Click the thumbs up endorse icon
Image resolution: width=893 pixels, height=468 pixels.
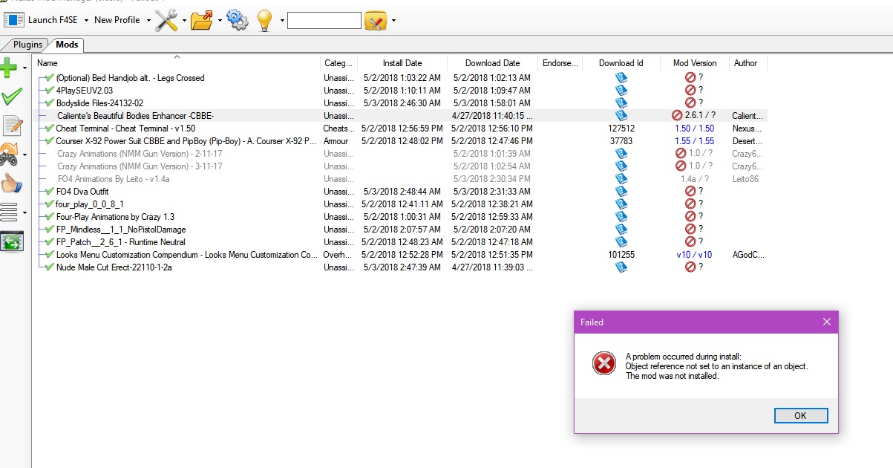(12, 183)
